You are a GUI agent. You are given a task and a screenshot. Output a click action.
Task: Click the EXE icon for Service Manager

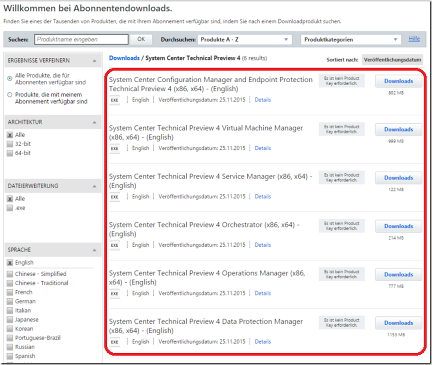pos(114,197)
